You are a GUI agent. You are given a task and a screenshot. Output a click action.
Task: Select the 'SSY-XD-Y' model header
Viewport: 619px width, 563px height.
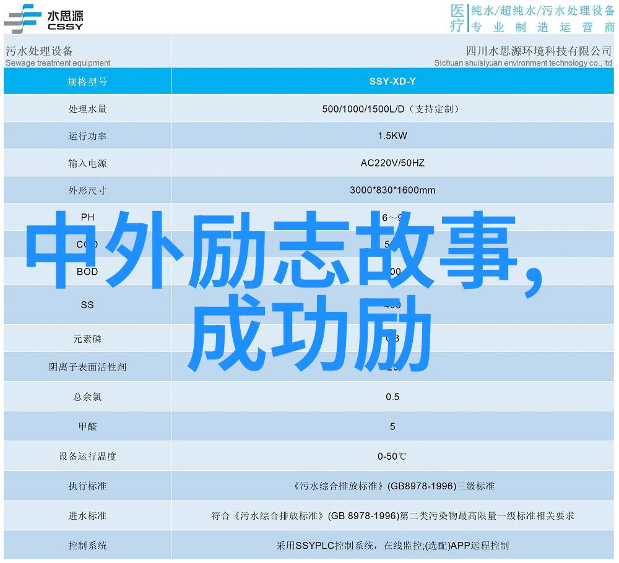[392, 81]
